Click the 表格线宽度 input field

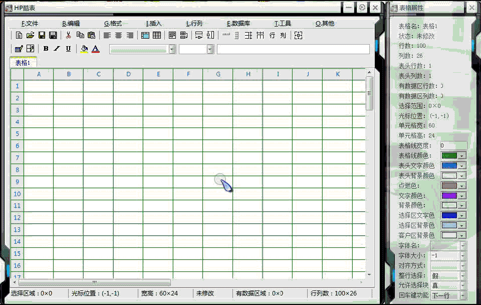tap(453, 145)
